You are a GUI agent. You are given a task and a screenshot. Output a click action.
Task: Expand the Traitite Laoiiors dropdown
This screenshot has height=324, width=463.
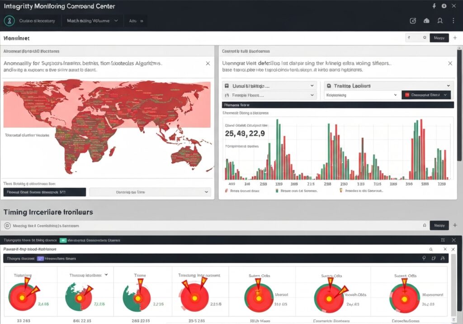click(x=389, y=85)
